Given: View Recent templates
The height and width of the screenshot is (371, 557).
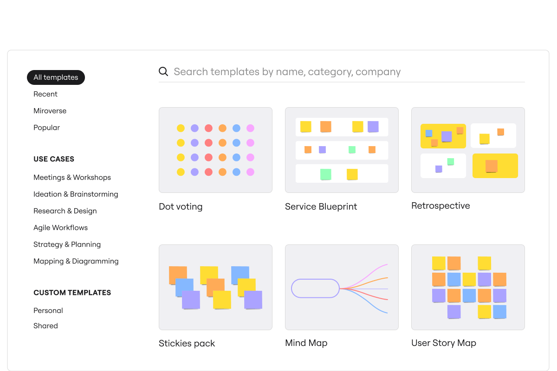Looking at the screenshot, I should (x=45, y=94).
